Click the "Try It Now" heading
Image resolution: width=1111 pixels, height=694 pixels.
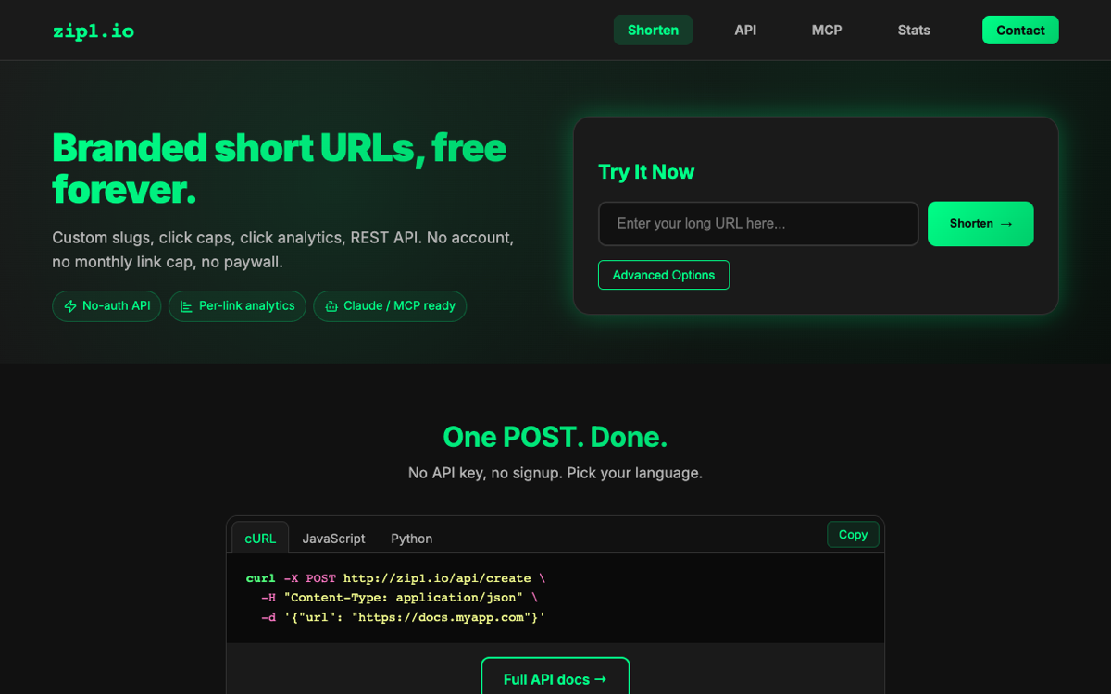click(646, 172)
